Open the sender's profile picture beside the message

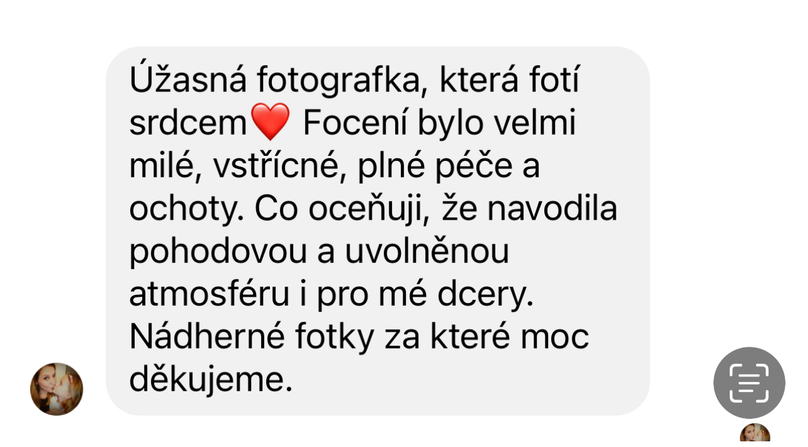[x=56, y=389]
